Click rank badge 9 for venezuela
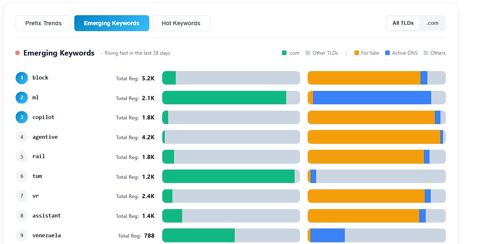This screenshot has width=480, height=244. pos(22,236)
